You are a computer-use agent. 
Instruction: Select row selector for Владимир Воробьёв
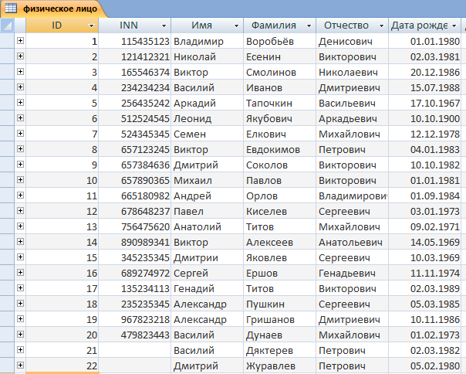(x=7, y=40)
